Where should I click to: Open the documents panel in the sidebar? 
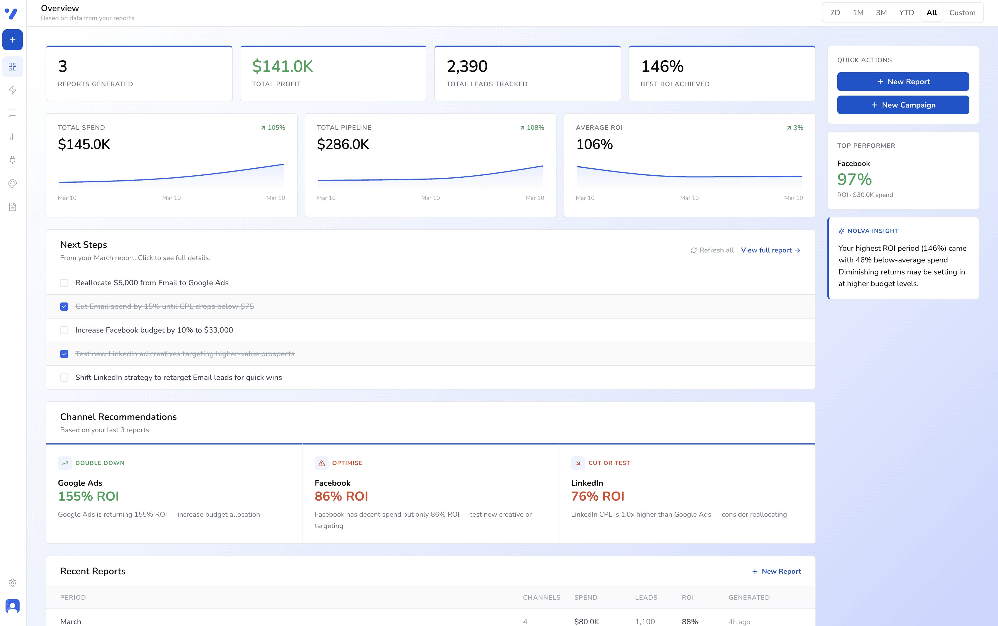(x=12, y=207)
